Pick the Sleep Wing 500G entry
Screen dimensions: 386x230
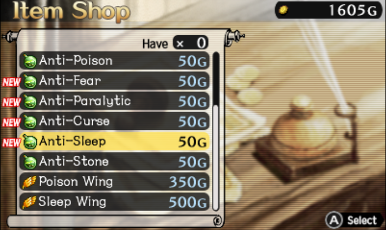[x=114, y=202]
